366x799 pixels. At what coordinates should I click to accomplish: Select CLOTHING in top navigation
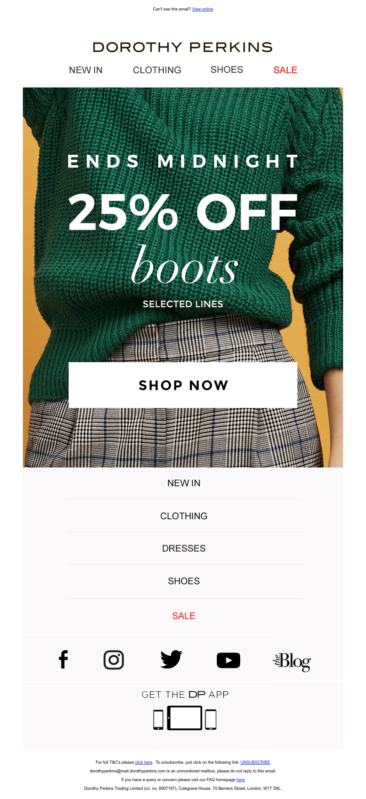(157, 70)
